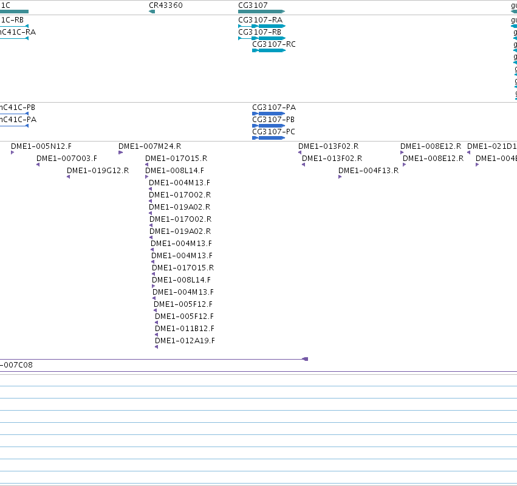Open the DME1-004F13.R label
The image size is (517, 486).
369,171
